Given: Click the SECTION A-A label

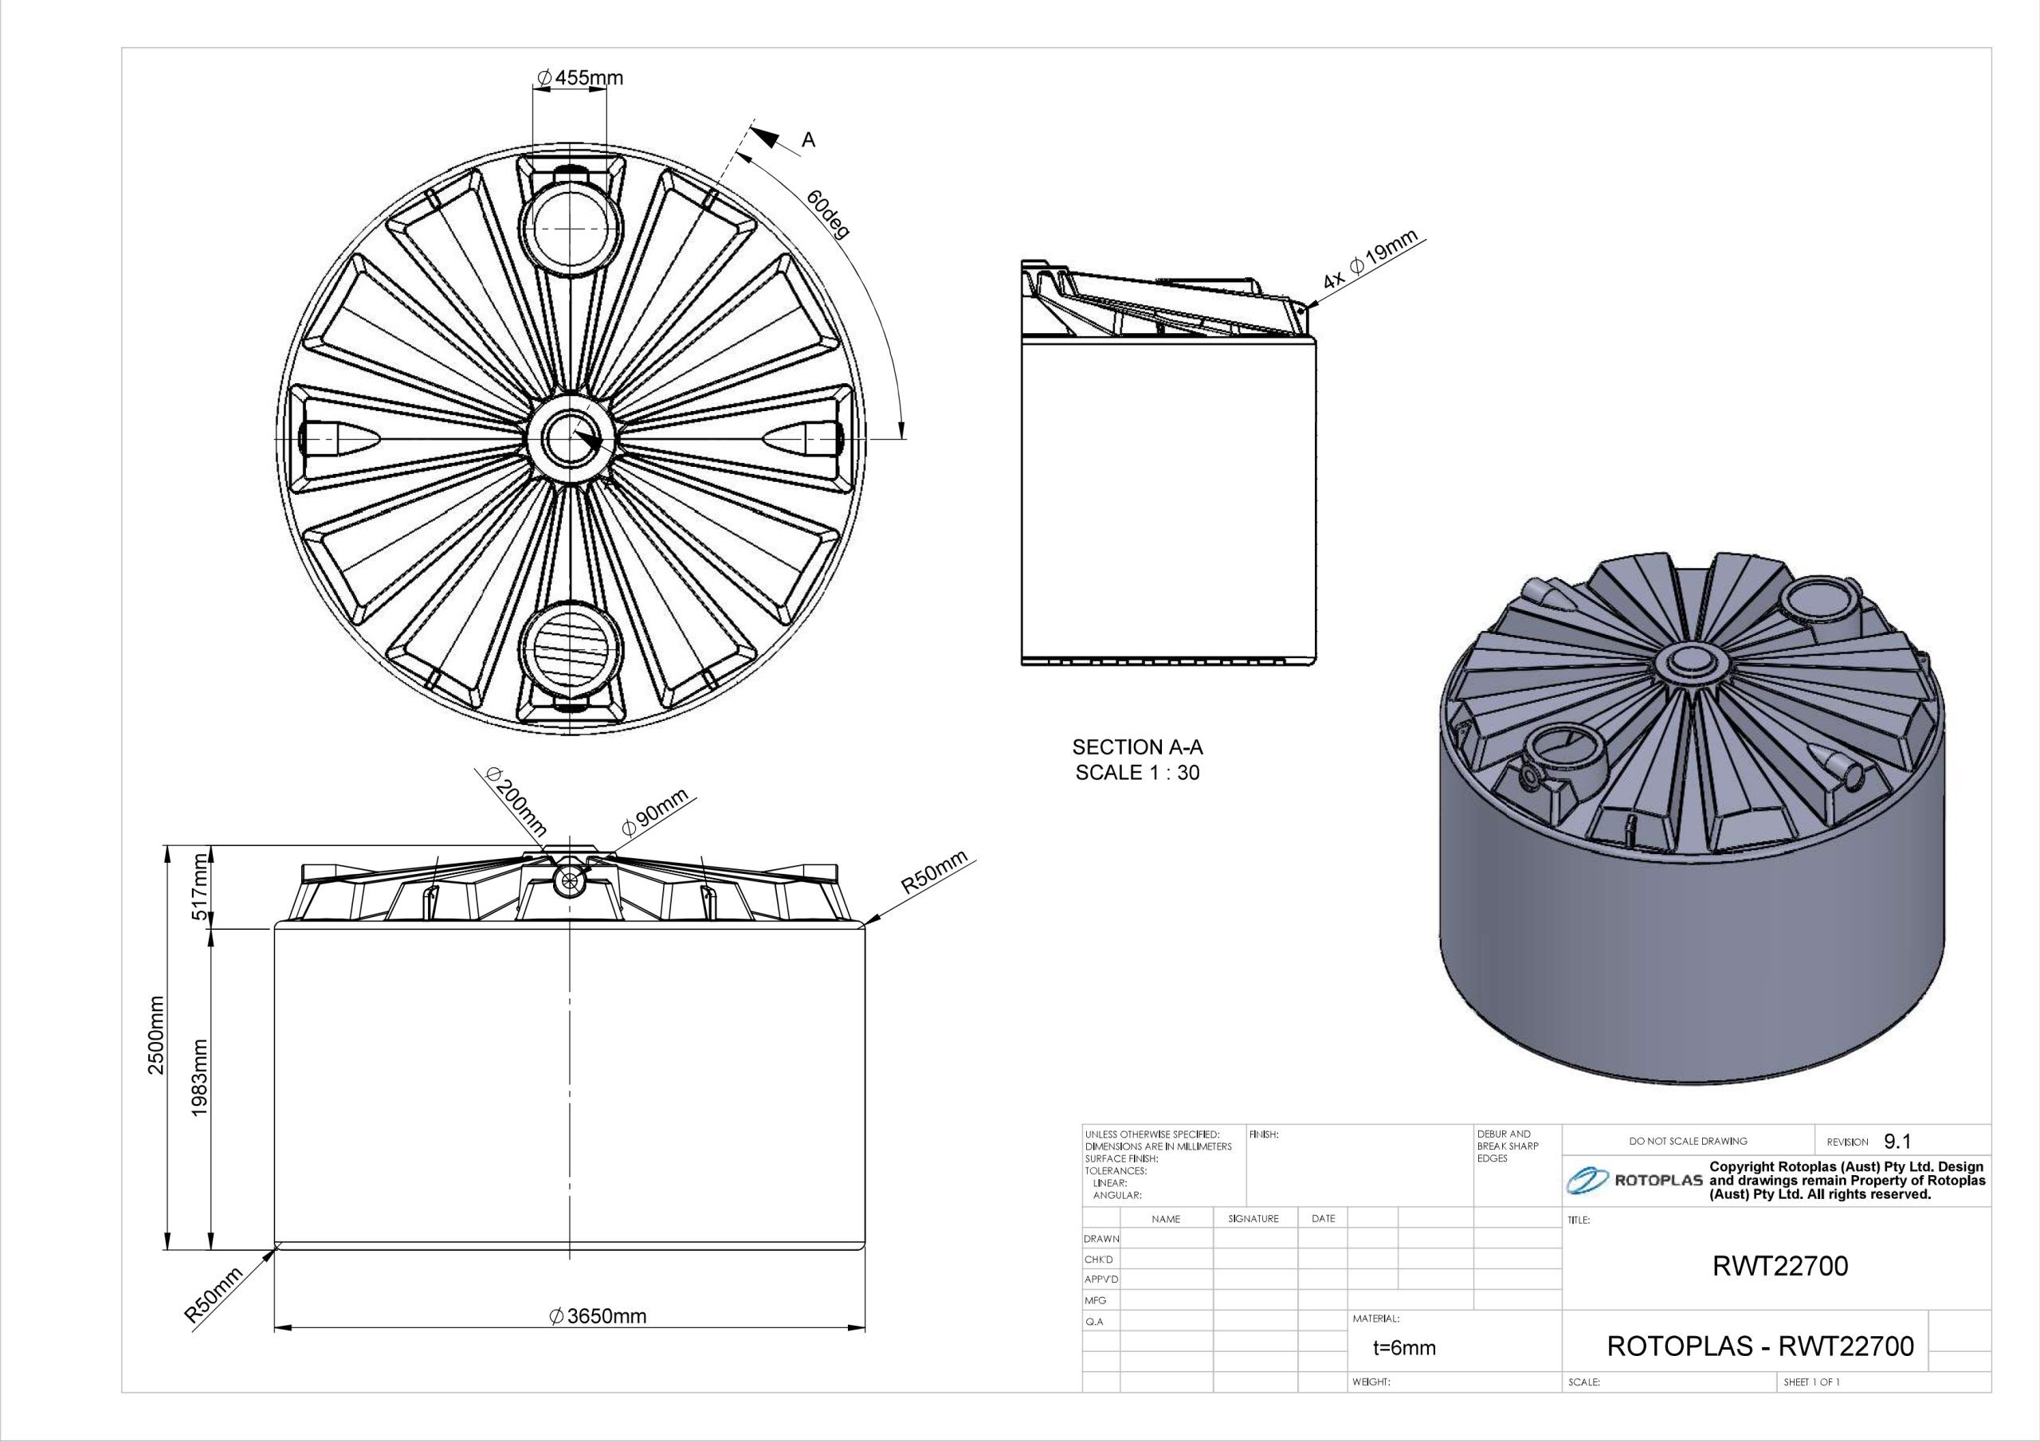Looking at the screenshot, I should coord(1137,746).
